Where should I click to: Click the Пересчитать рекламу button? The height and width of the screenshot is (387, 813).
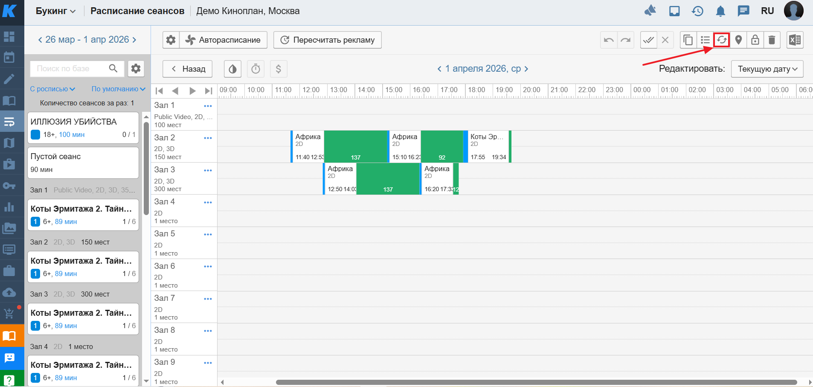coord(327,40)
